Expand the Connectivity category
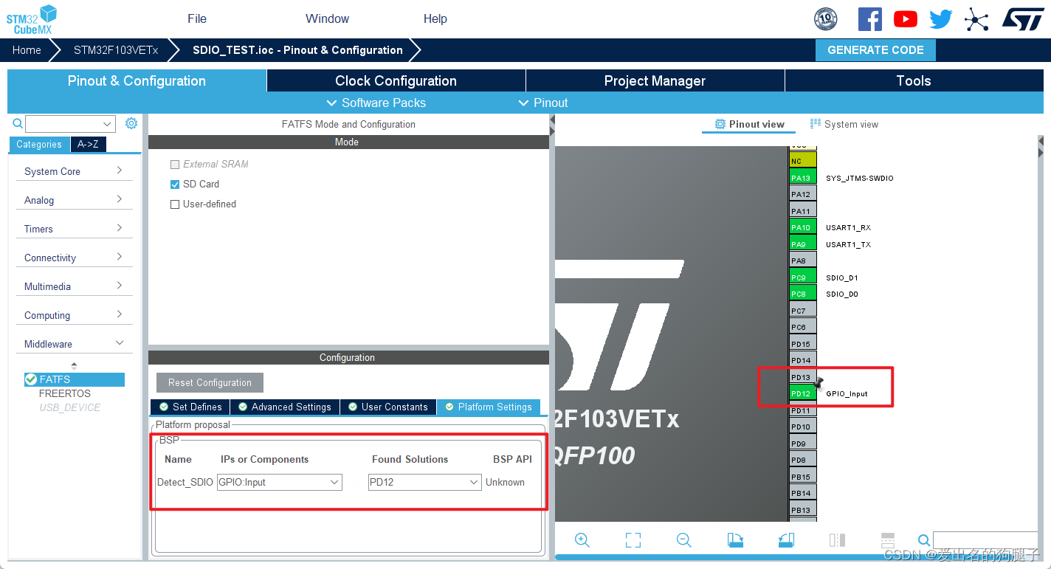Image resolution: width=1051 pixels, height=569 pixels. point(74,258)
